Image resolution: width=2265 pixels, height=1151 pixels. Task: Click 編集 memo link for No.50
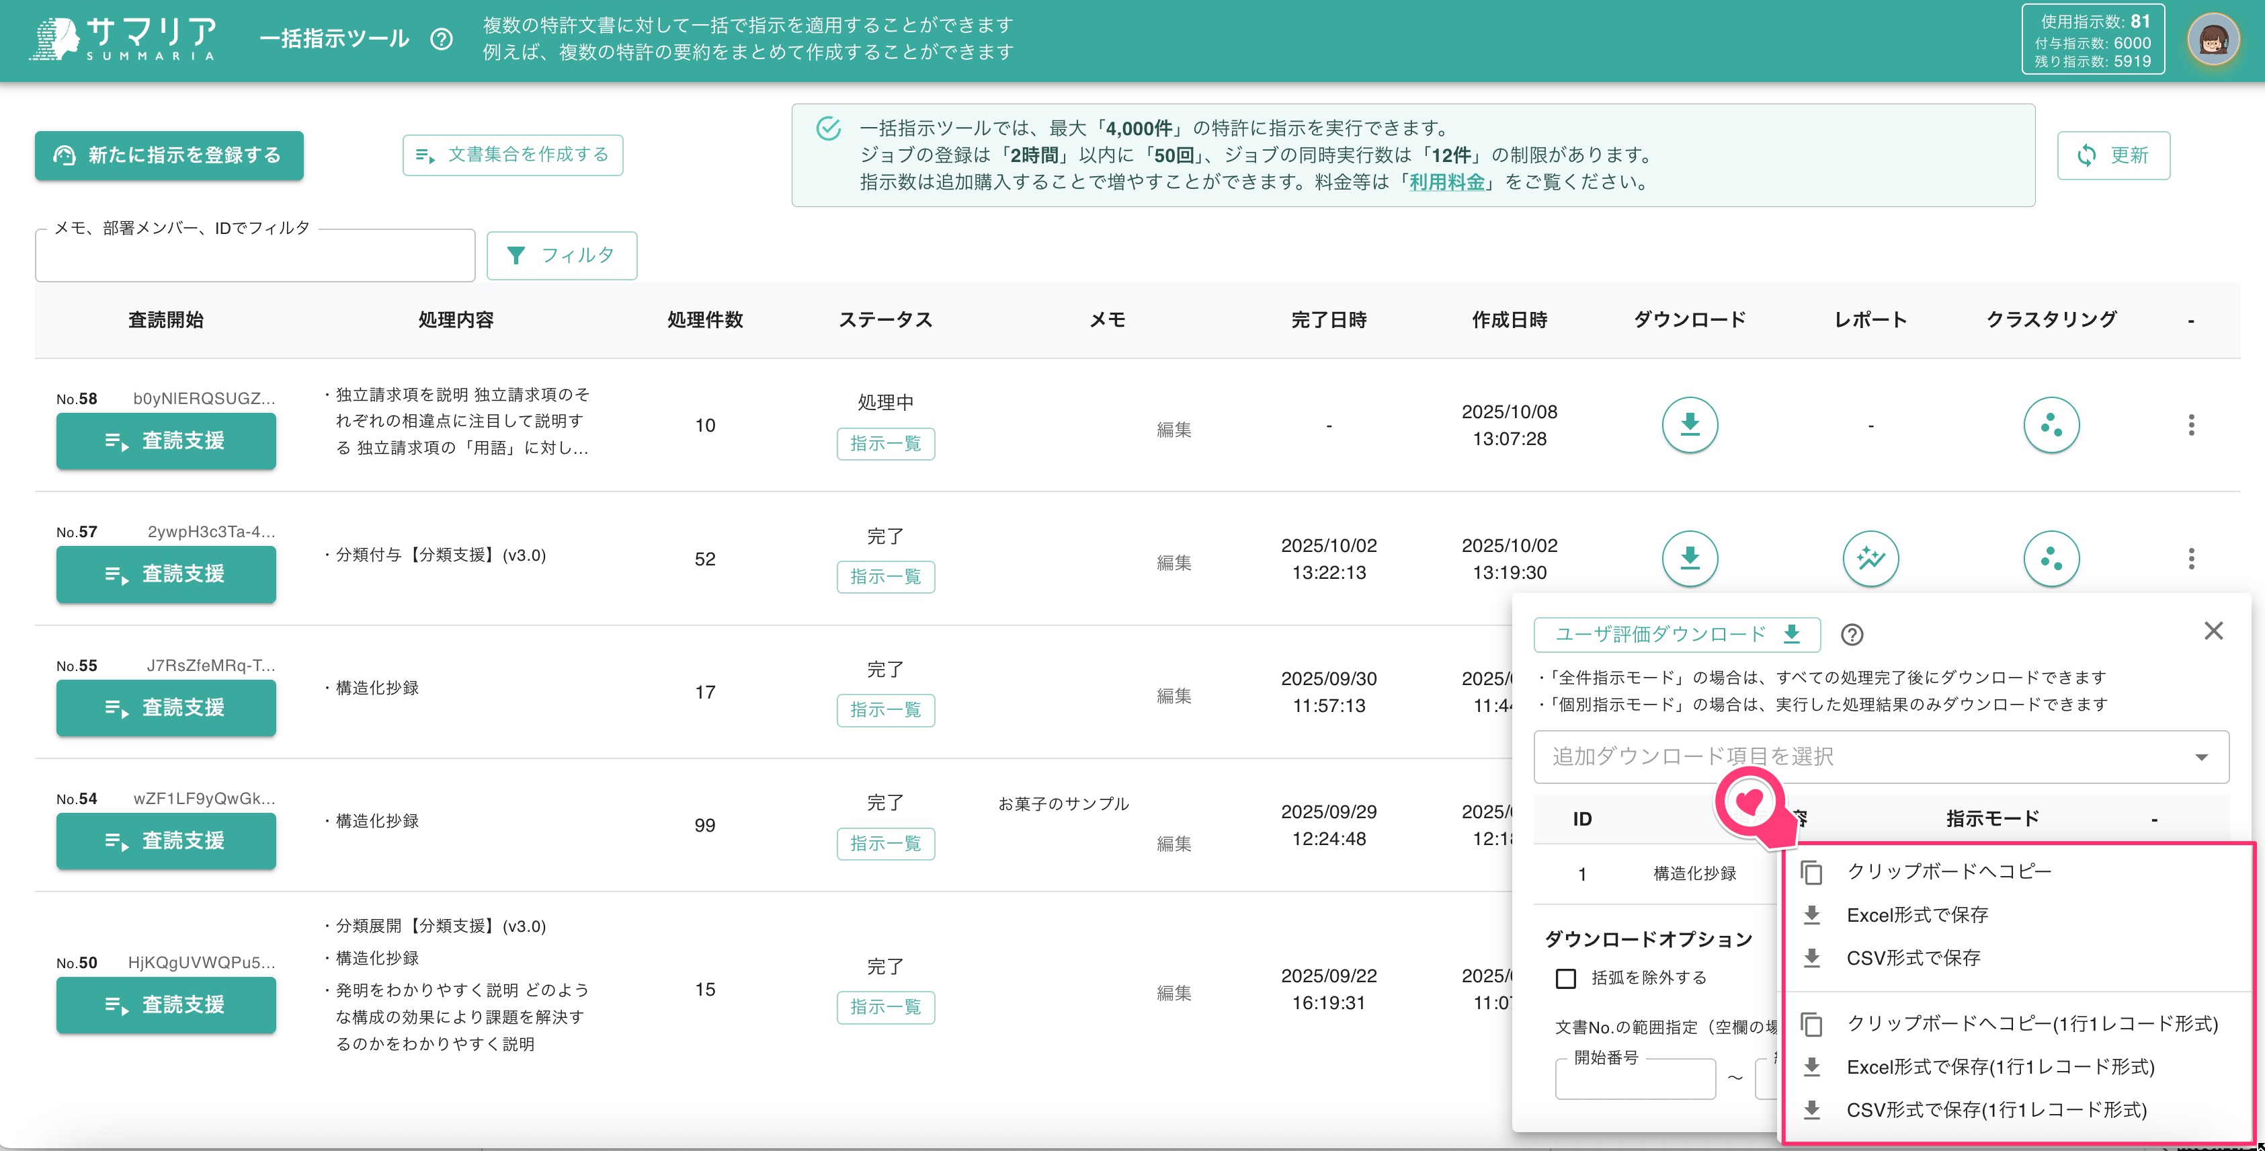tap(1173, 993)
